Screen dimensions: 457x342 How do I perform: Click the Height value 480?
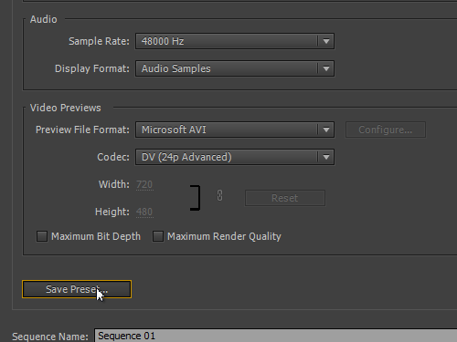pos(144,212)
